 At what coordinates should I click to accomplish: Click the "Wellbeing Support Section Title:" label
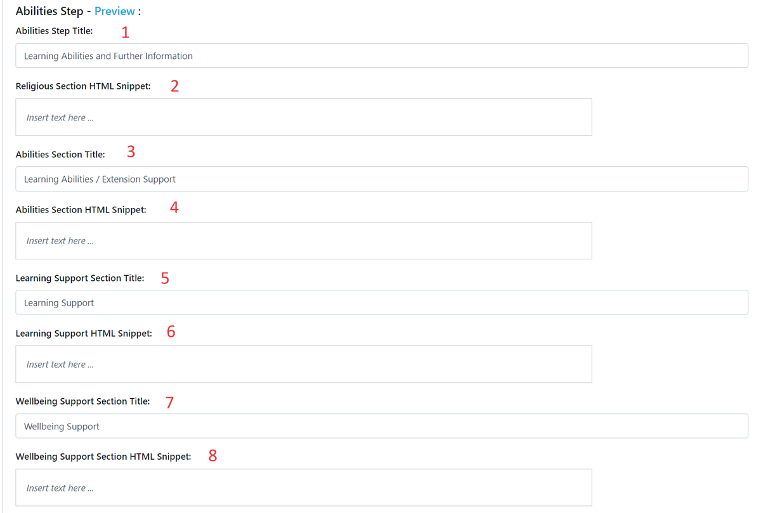[83, 401]
